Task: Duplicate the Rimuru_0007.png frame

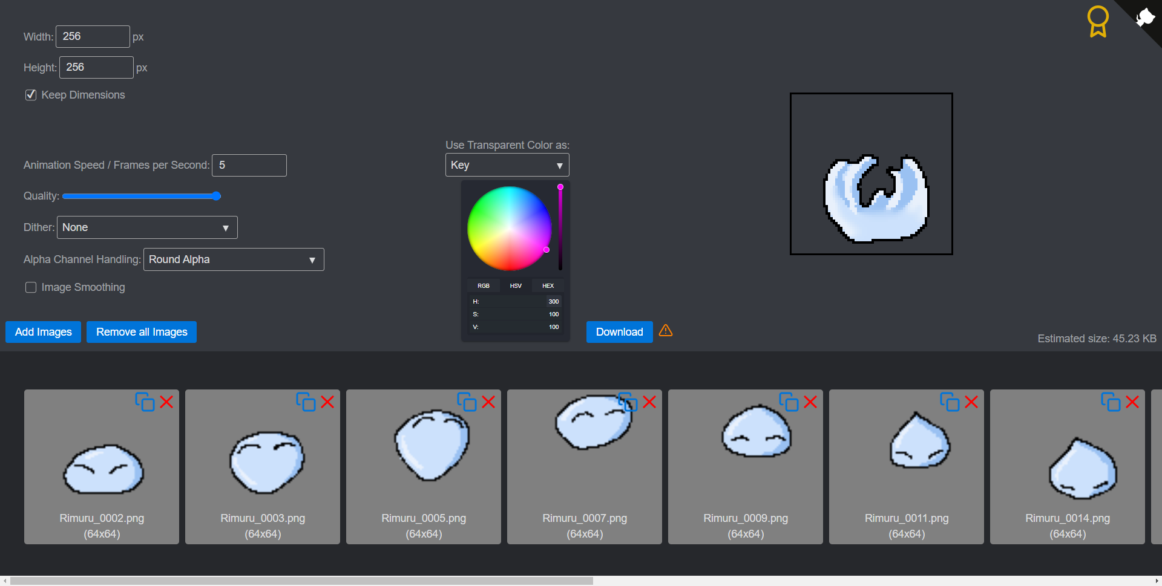Action: (628, 402)
